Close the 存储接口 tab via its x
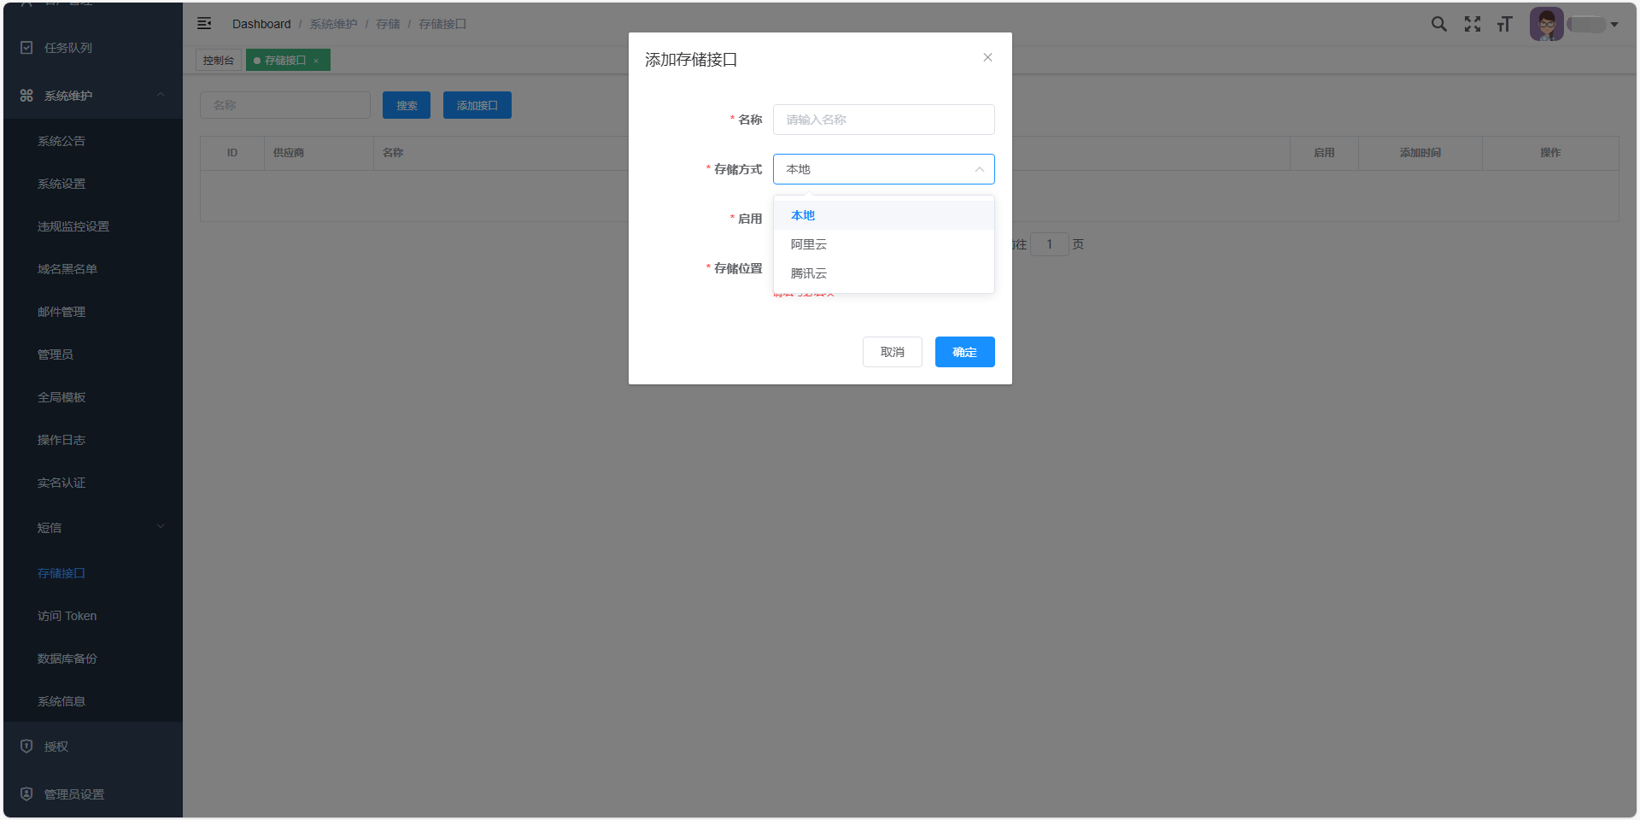Screen dimensions: 1640x820 316,61
